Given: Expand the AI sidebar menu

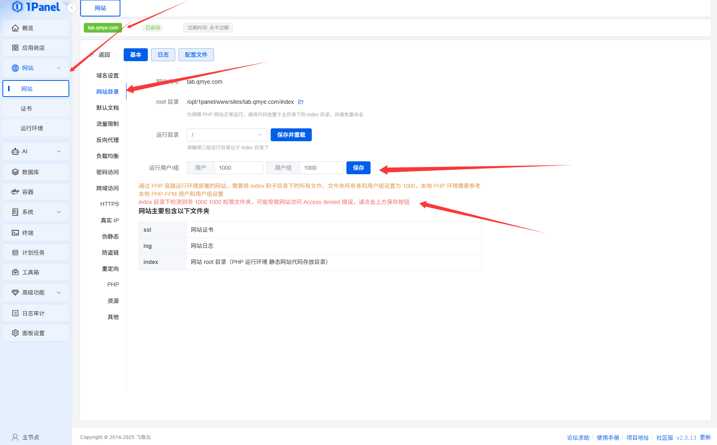Looking at the screenshot, I should pos(59,151).
